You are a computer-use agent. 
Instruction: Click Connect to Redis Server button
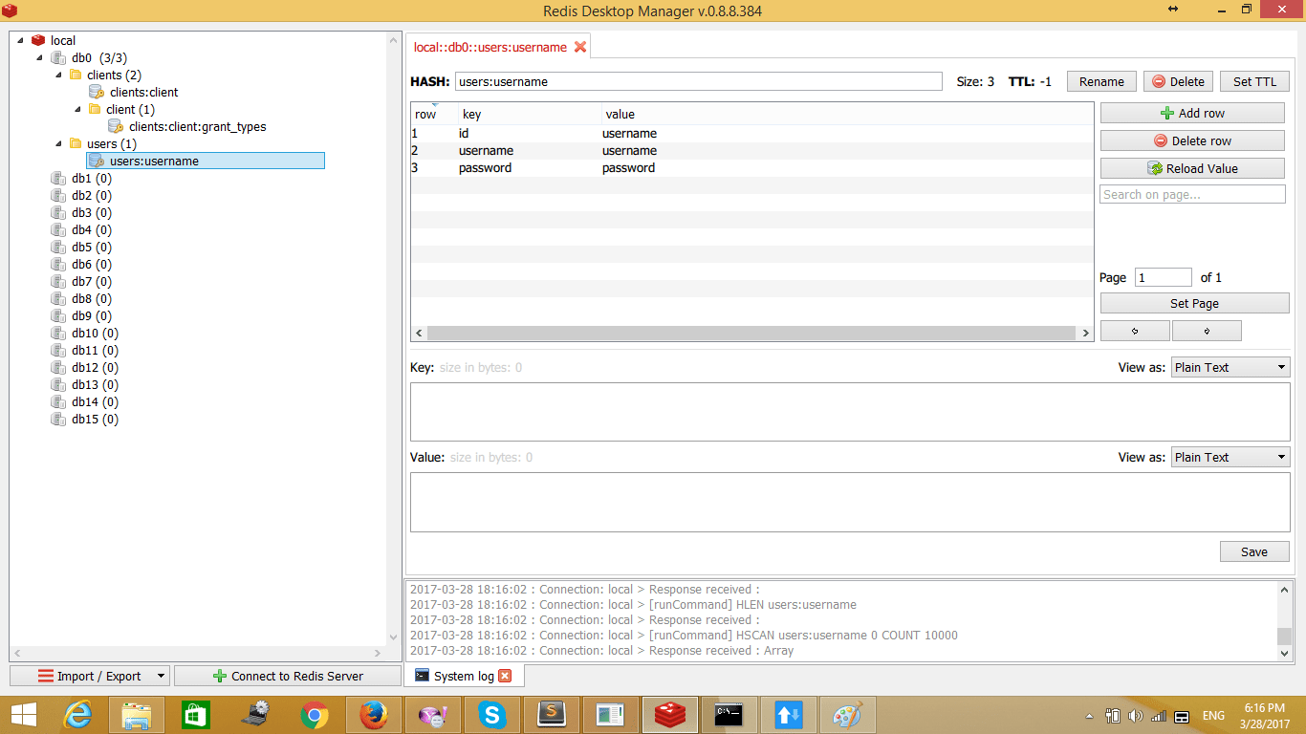pos(288,676)
